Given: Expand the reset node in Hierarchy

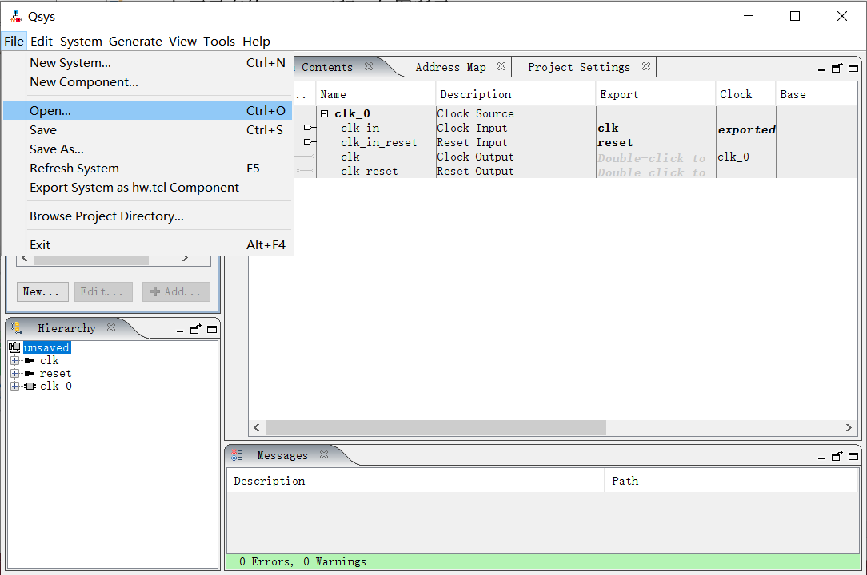Looking at the screenshot, I should pyautogui.click(x=14, y=374).
